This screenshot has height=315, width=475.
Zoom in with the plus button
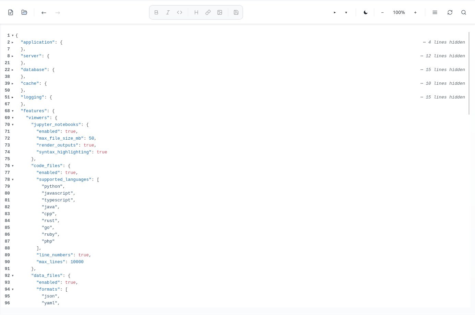coord(415,12)
